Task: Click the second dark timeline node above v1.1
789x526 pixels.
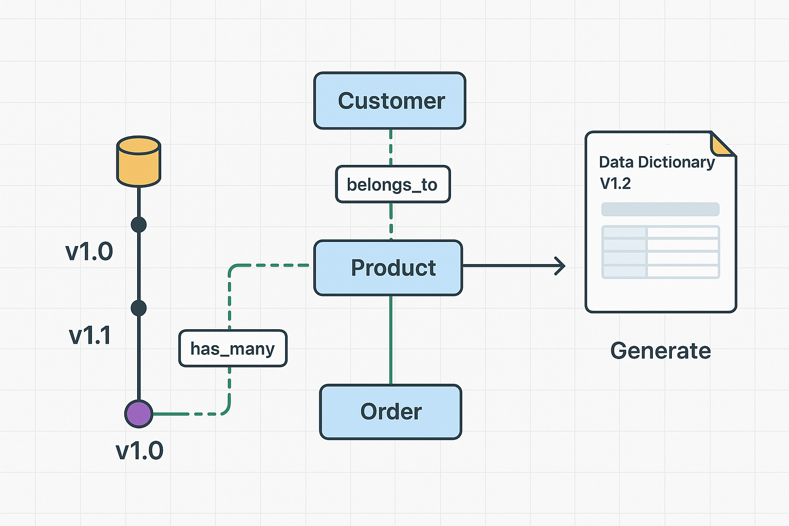Action: (139, 308)
